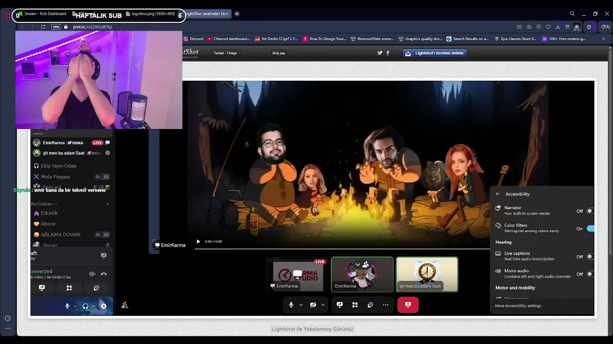Viewport: 613px width, 344px height.
Task: Open Turkish - Türkçe language dropdown
Action: tap(227, 53)
